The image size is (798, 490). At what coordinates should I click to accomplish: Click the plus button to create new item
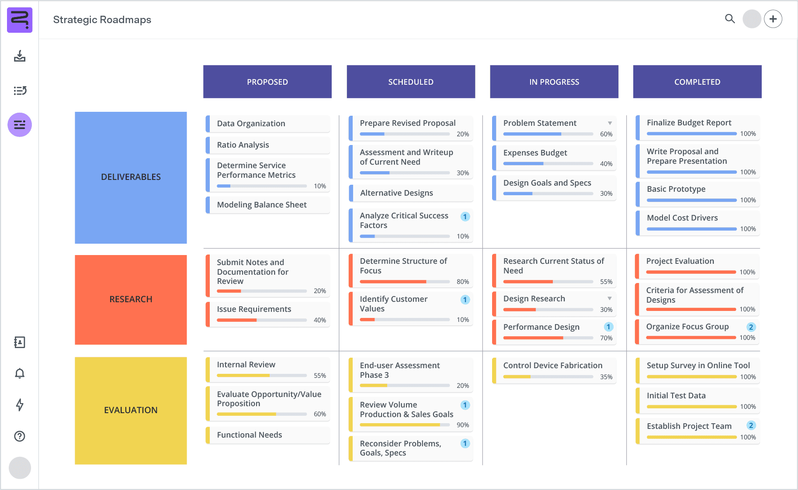point(773,19)
